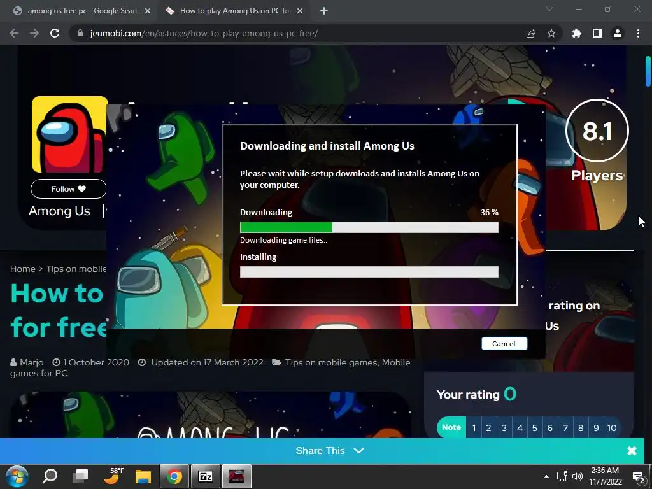Rate the game 4
The height and width of the screenshot is (489, 652).
(520, 427)
